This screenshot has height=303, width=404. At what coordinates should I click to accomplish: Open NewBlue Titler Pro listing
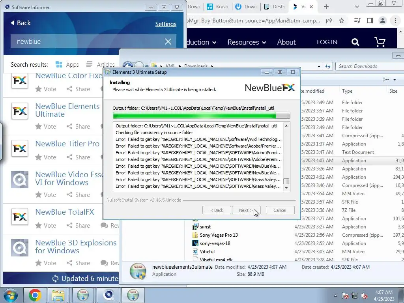[x=67, y=144]
